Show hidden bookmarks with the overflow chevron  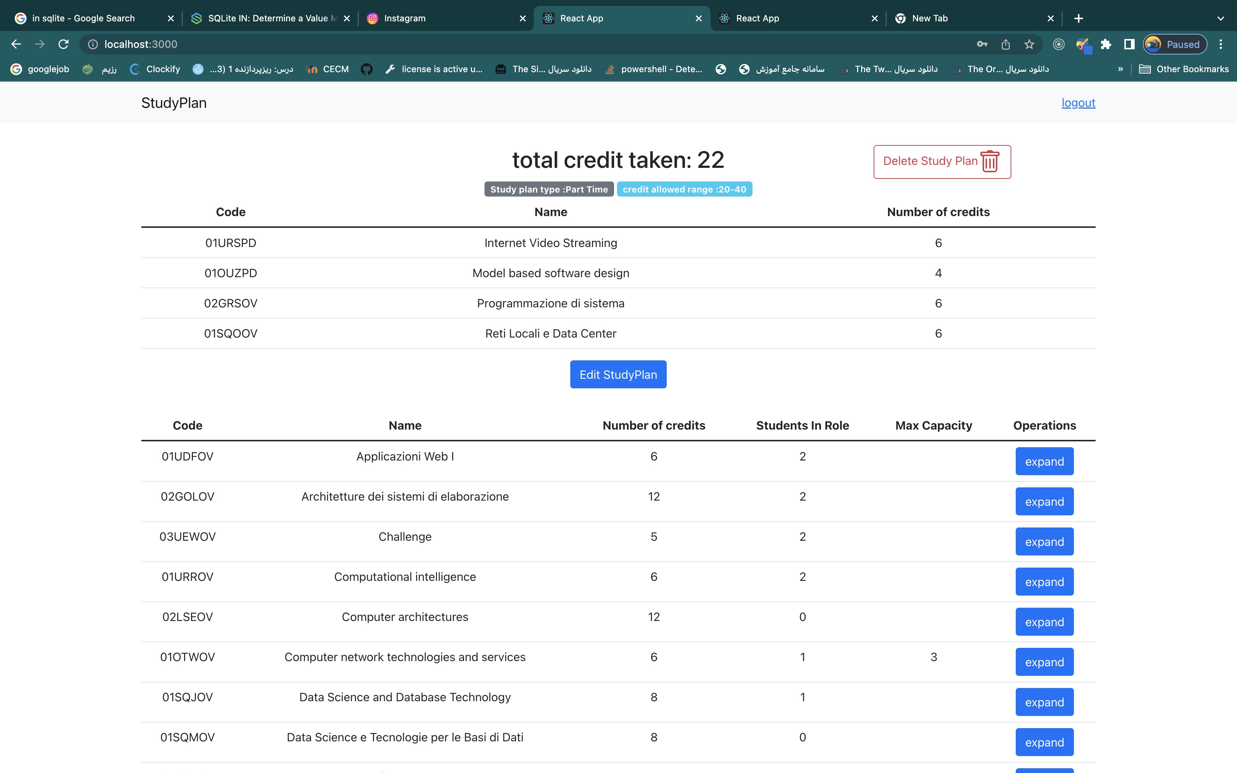tap(1120, 69)
